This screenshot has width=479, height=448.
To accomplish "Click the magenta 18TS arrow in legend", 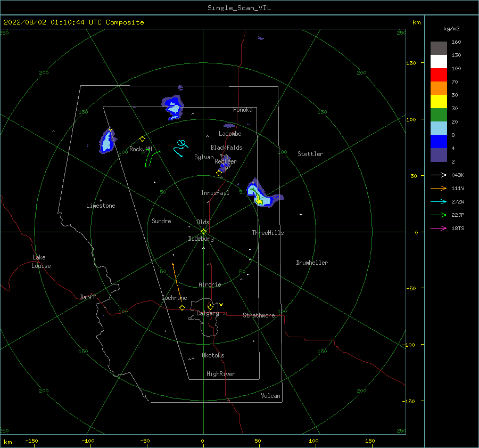I will pyautogui.click(x=439, y=228).
